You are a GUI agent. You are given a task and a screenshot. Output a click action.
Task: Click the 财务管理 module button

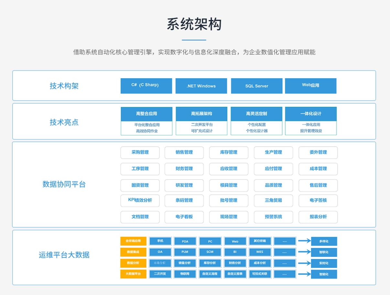[184, 169]
